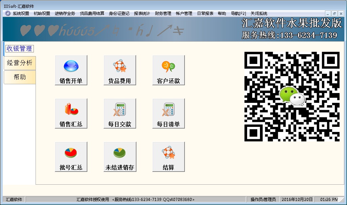The height and width of the screenshot is (205, 347).
Task: Open the 导航[F2] navigation menu
Action: [x=239, y=14]
